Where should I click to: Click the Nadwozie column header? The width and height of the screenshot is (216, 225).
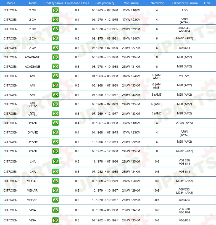pyautogui.click(x=157, y=3)
